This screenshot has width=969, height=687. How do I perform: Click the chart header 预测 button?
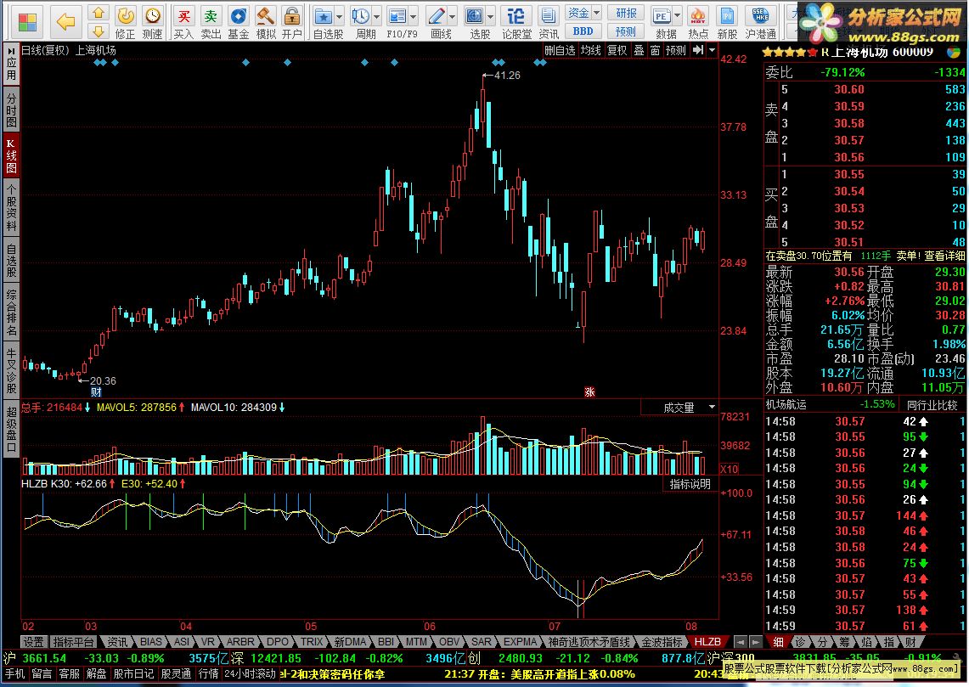(675, 50)
